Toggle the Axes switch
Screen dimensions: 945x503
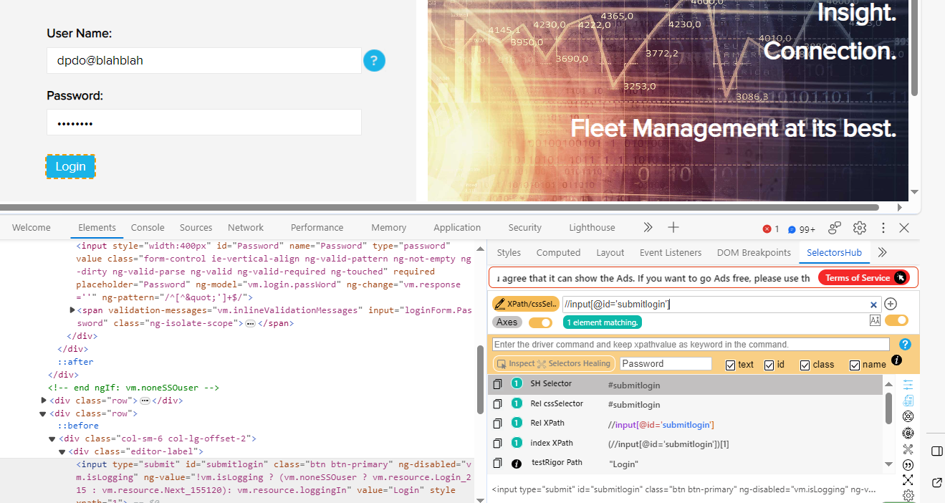click(540, 322)
